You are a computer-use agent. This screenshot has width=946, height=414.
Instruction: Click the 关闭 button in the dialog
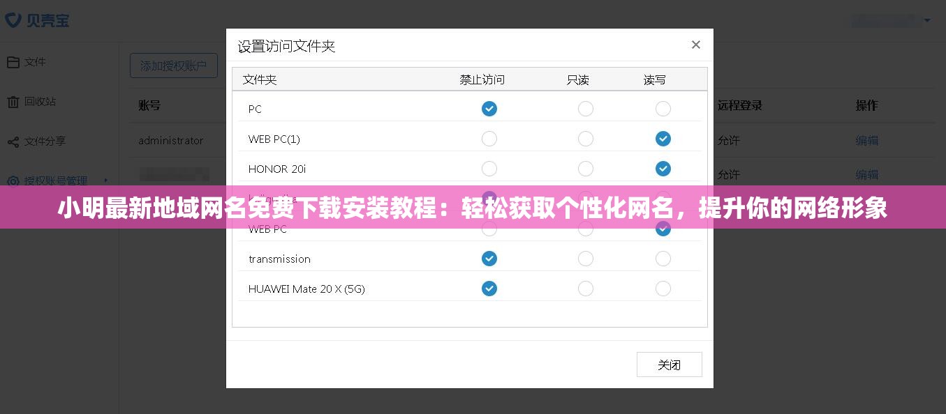pyautogui.click(x=669, y=364)
